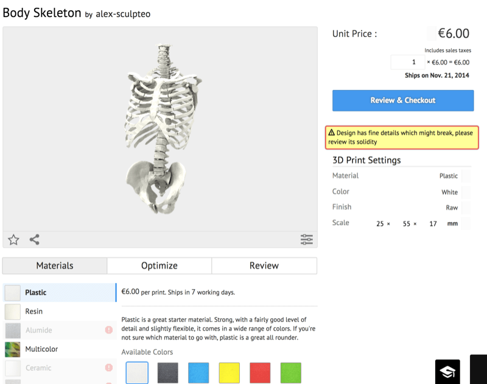
Task: Select the Multicolor material thumbnail
Action: pyautogui.click(x=13, y=349)
